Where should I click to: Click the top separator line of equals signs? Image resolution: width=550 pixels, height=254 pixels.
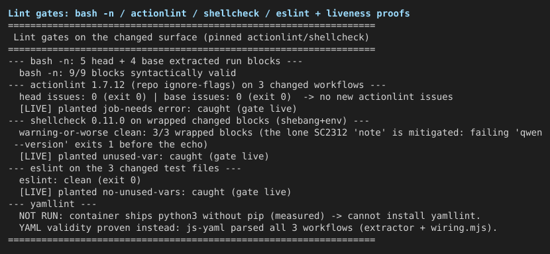tap(192, 26)
